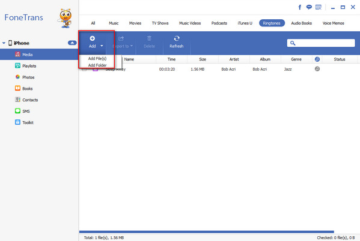Maximize the FoneTrans window

[x=343, y=7]
